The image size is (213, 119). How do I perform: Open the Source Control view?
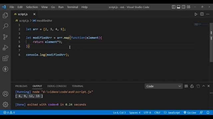click(x=5, y=37)
